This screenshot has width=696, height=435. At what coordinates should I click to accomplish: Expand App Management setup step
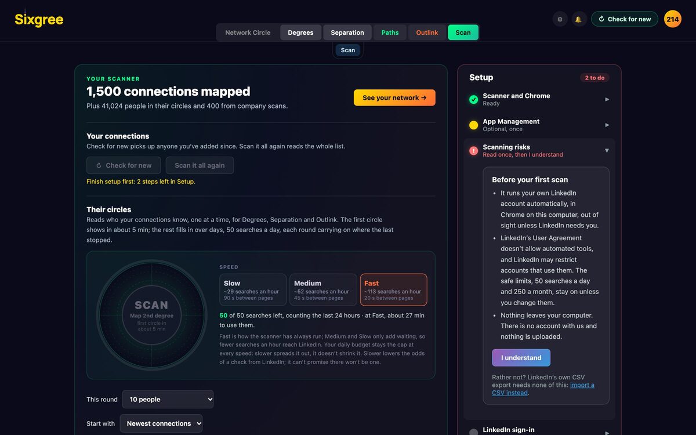(x=539, y=125)
